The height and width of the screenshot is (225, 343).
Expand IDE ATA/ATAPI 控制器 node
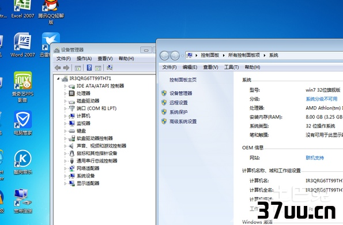[x=65, y=86]
